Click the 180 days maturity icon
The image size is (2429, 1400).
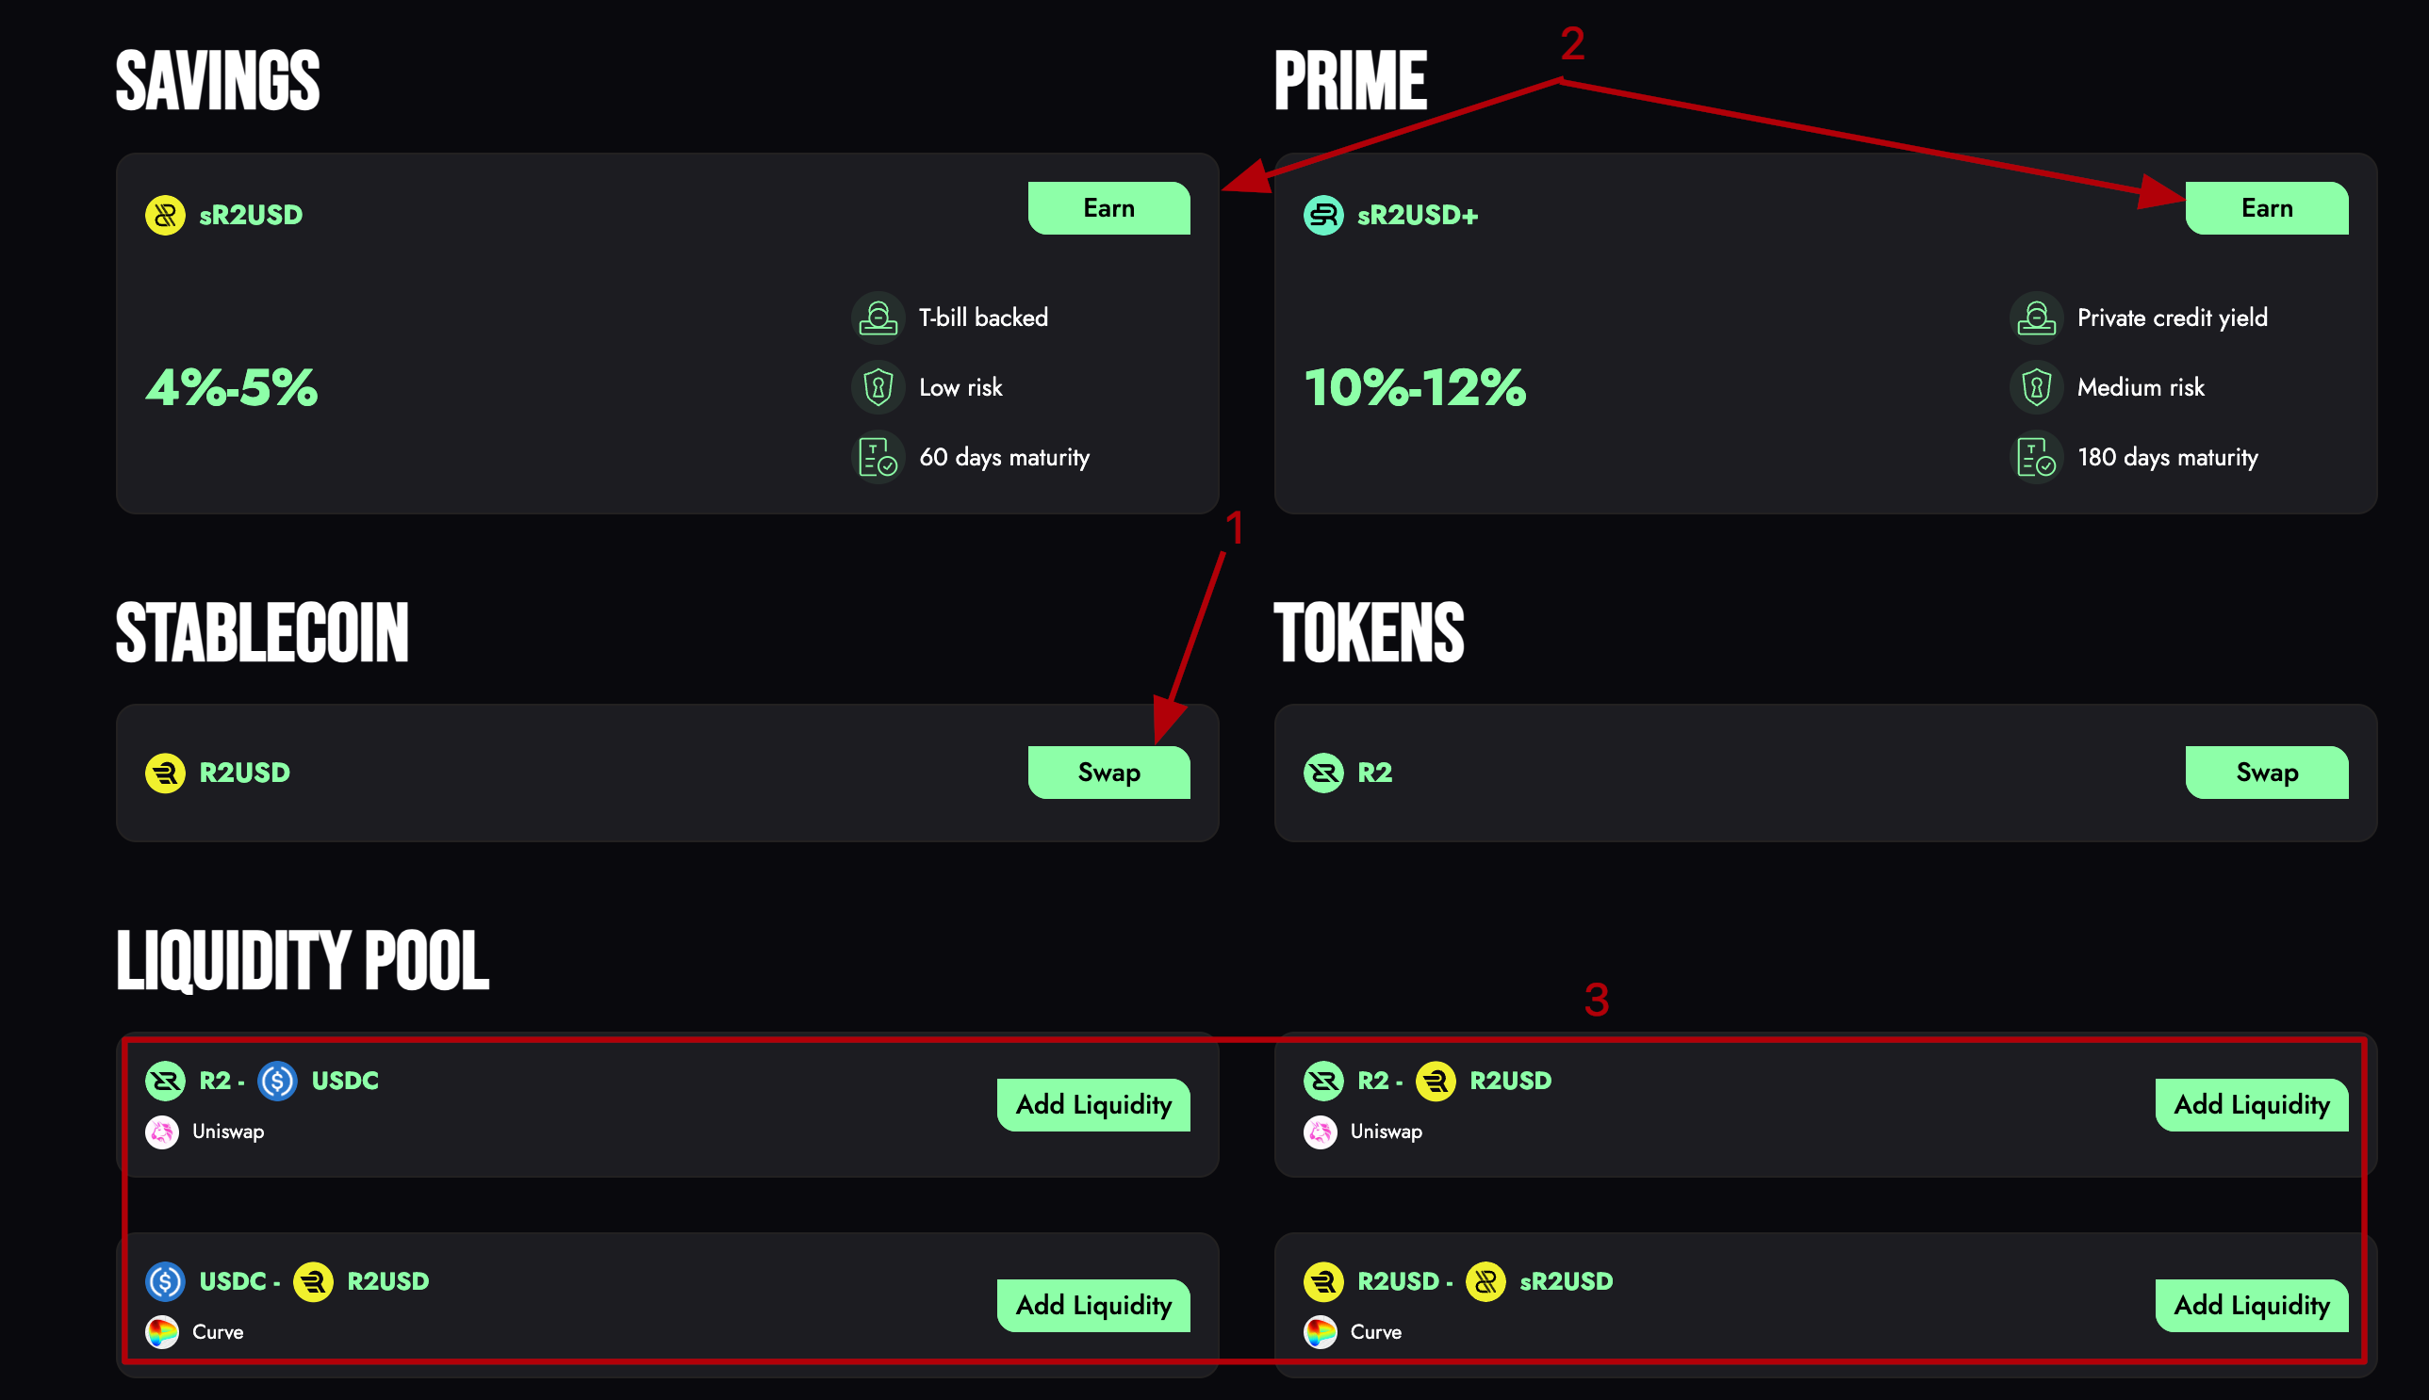[x=2036, y=457]
